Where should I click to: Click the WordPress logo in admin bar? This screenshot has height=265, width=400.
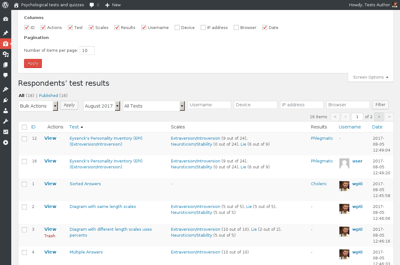pyautogui.click(x=5, y=5)
